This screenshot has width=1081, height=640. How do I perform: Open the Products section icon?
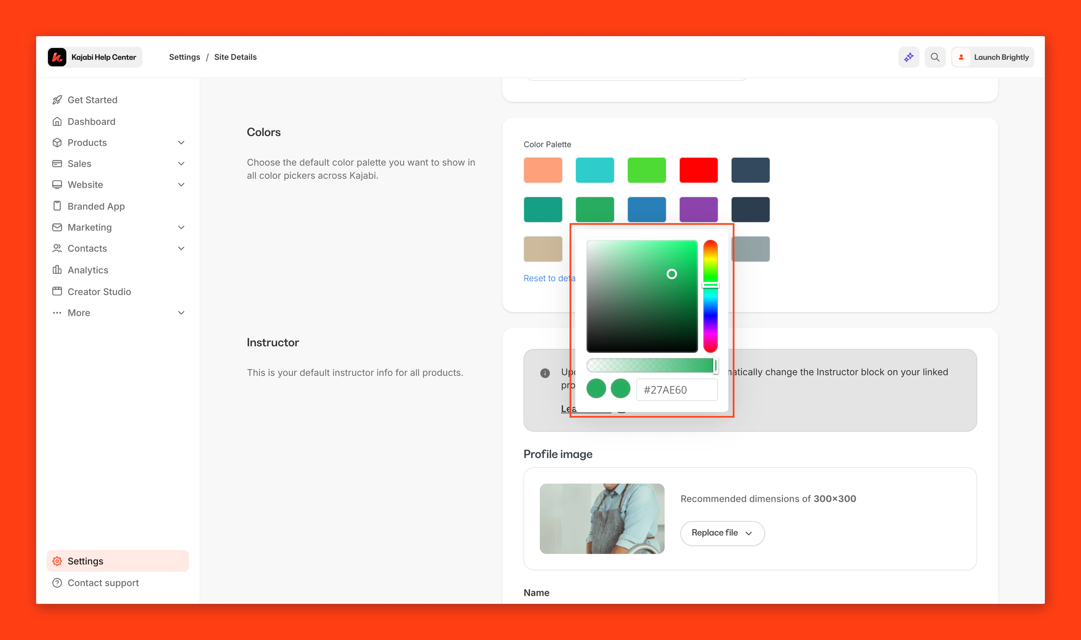point(57,142)
